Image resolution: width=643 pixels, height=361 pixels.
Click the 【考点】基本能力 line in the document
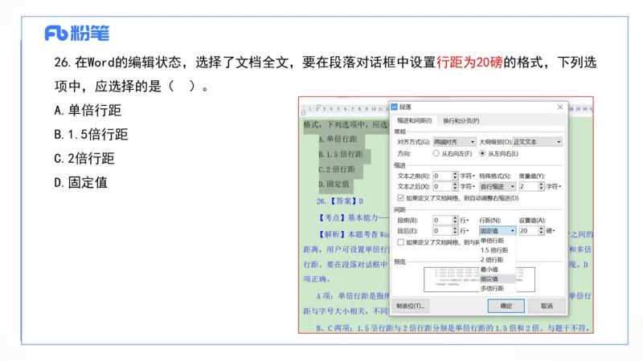tap(353, 217)
